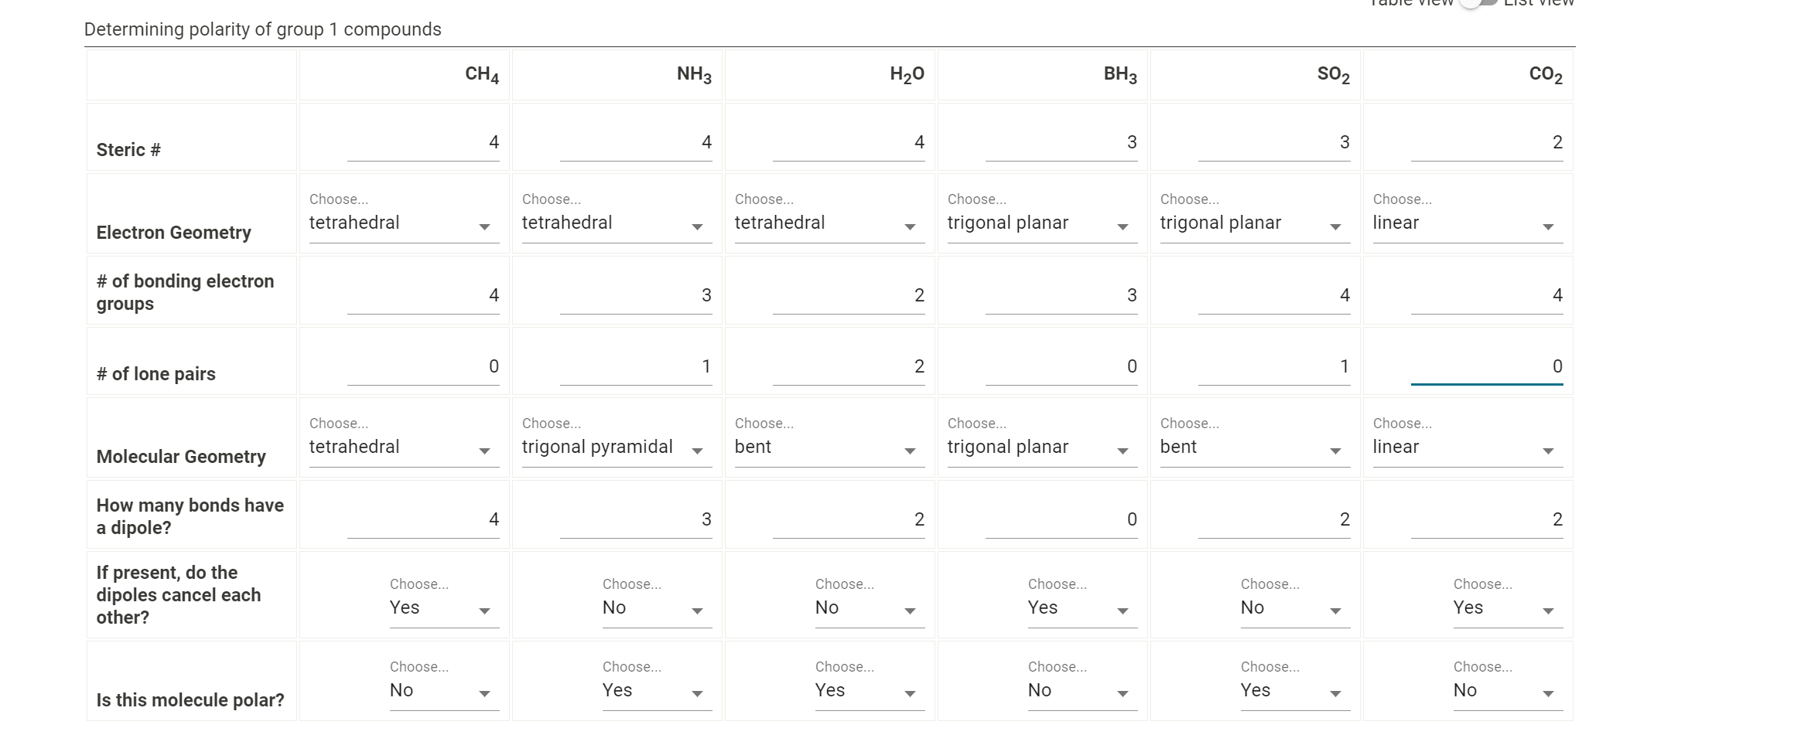
Task: Open CO2 Electron Geometry linear dropdown
Action: pos(1468,223)
